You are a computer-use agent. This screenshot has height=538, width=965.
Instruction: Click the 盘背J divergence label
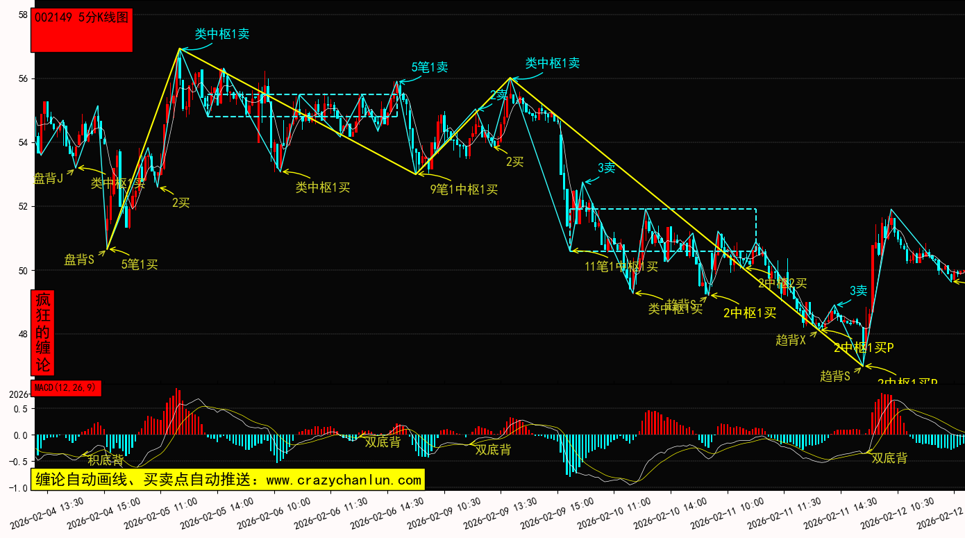[49, 178]
